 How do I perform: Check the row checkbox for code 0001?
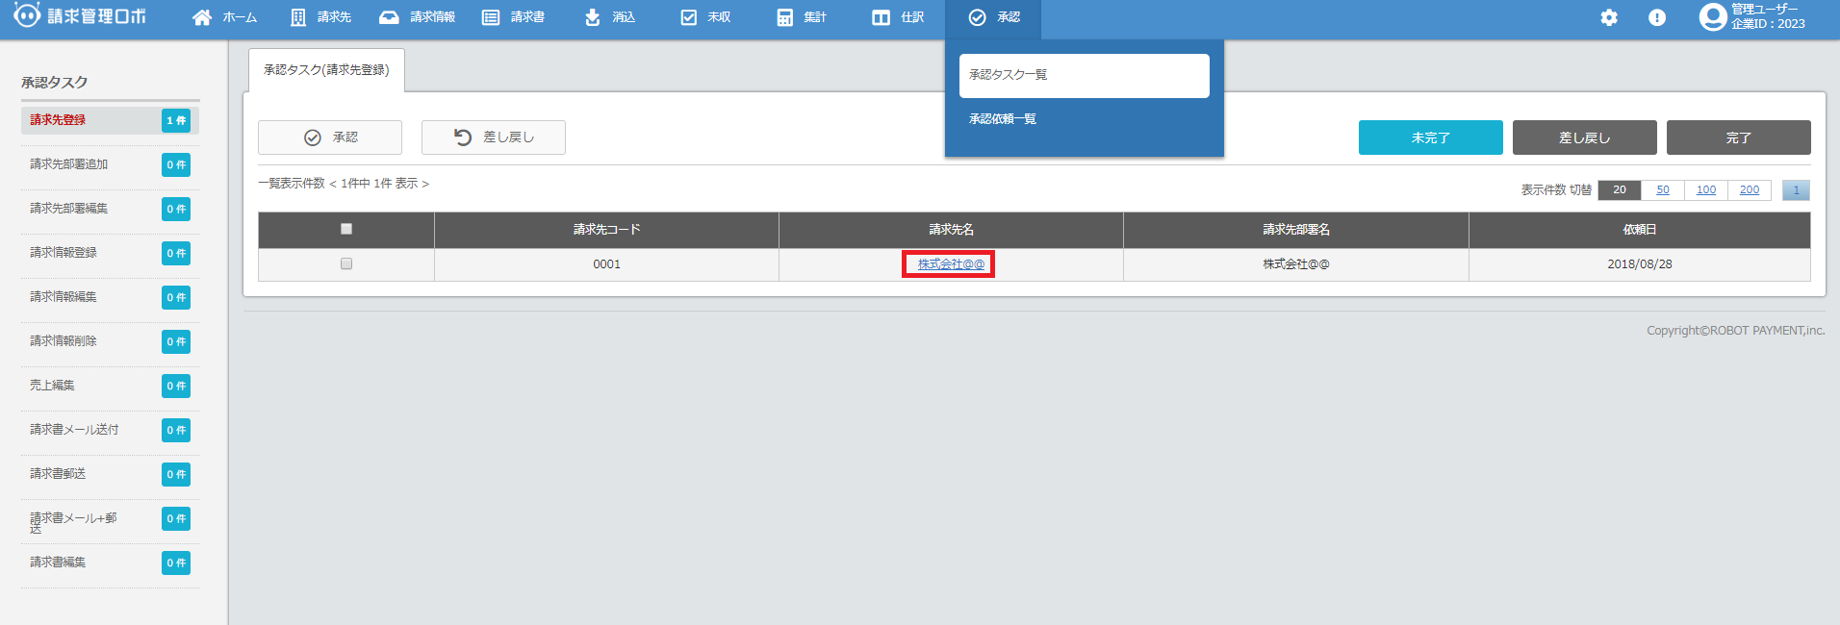[346, 263]
